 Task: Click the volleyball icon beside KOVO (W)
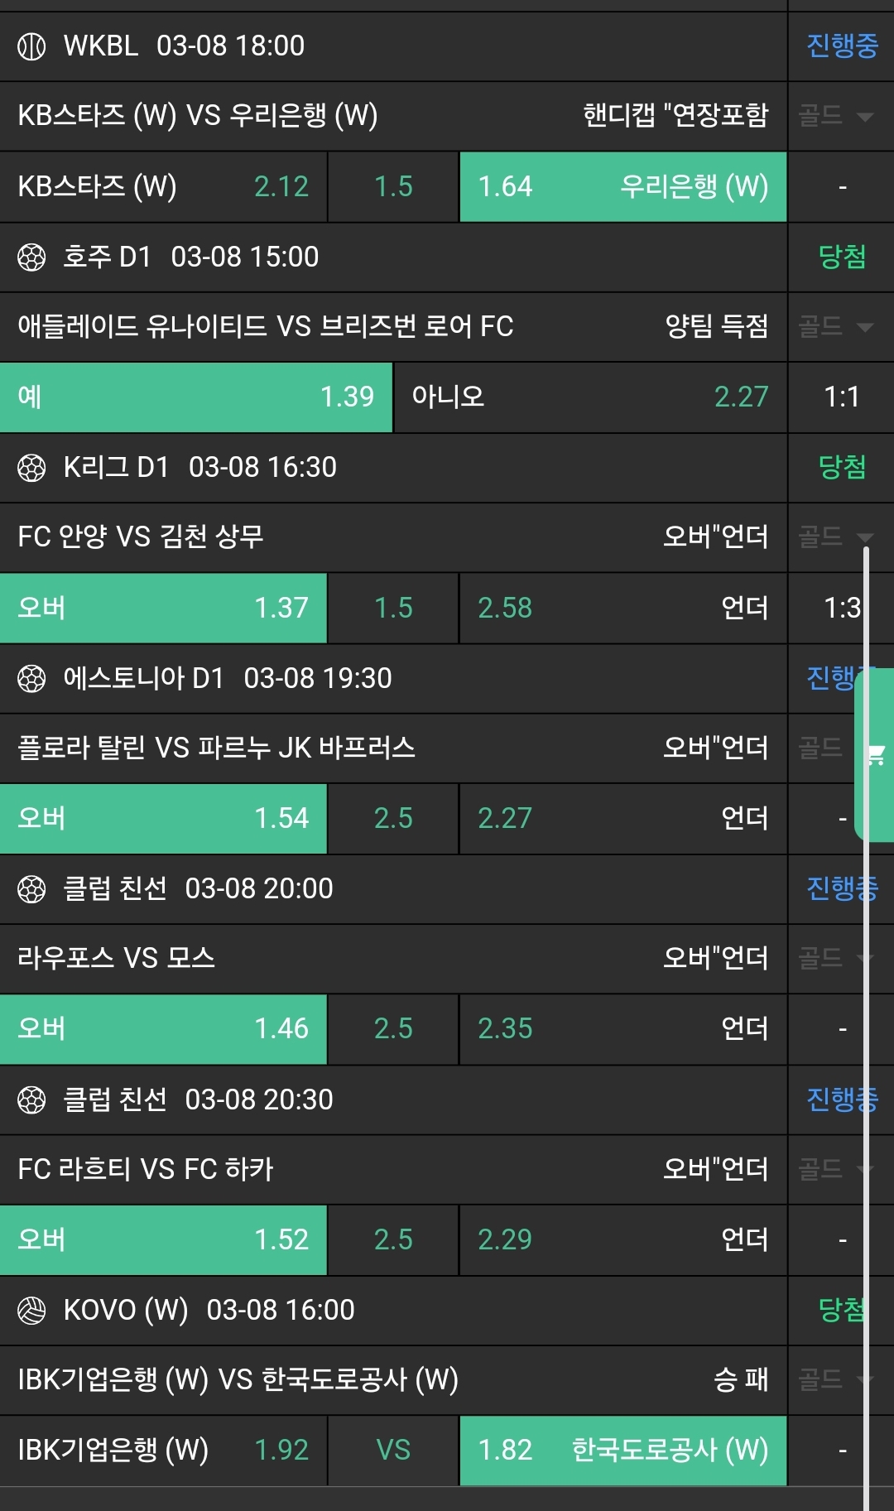tap(31, 1311)
